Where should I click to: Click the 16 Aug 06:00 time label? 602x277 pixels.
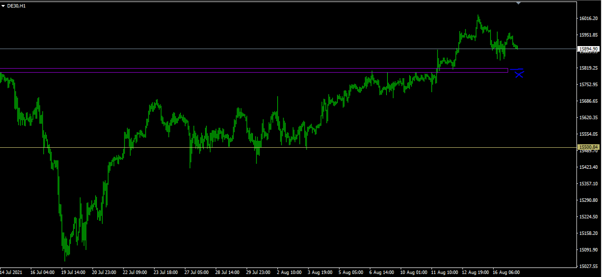pyautogui.click(x=507, y=273)
